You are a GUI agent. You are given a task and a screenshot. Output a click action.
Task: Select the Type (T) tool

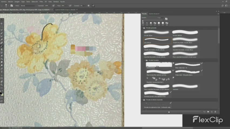click(x=2, y=72)
